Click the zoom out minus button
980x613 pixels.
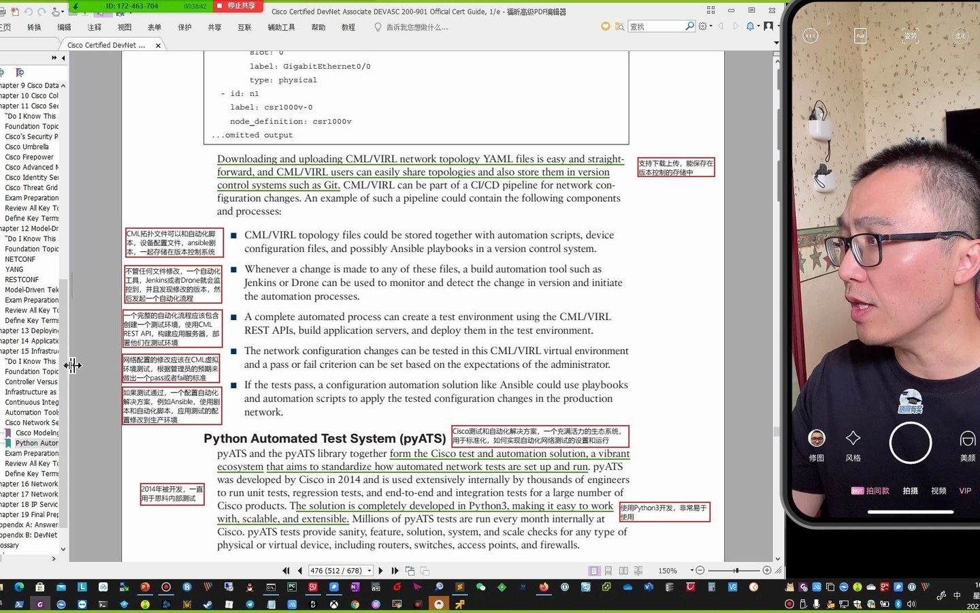tap(700, 570)
